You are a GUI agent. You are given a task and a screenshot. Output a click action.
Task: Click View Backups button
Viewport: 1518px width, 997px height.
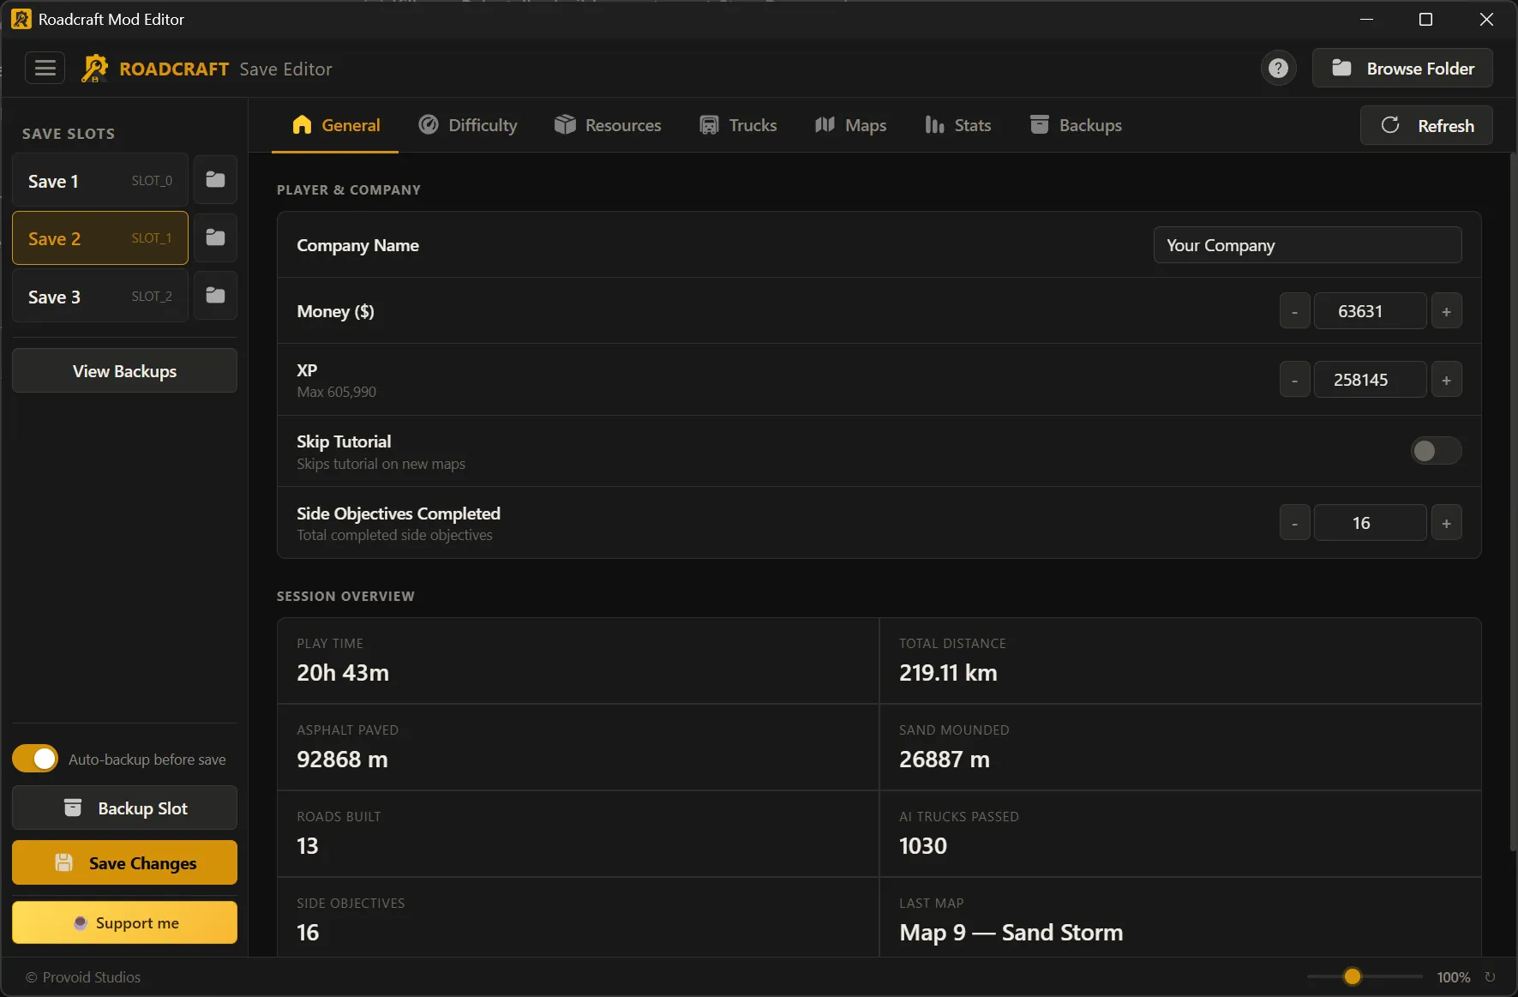(x=124, y=371)
